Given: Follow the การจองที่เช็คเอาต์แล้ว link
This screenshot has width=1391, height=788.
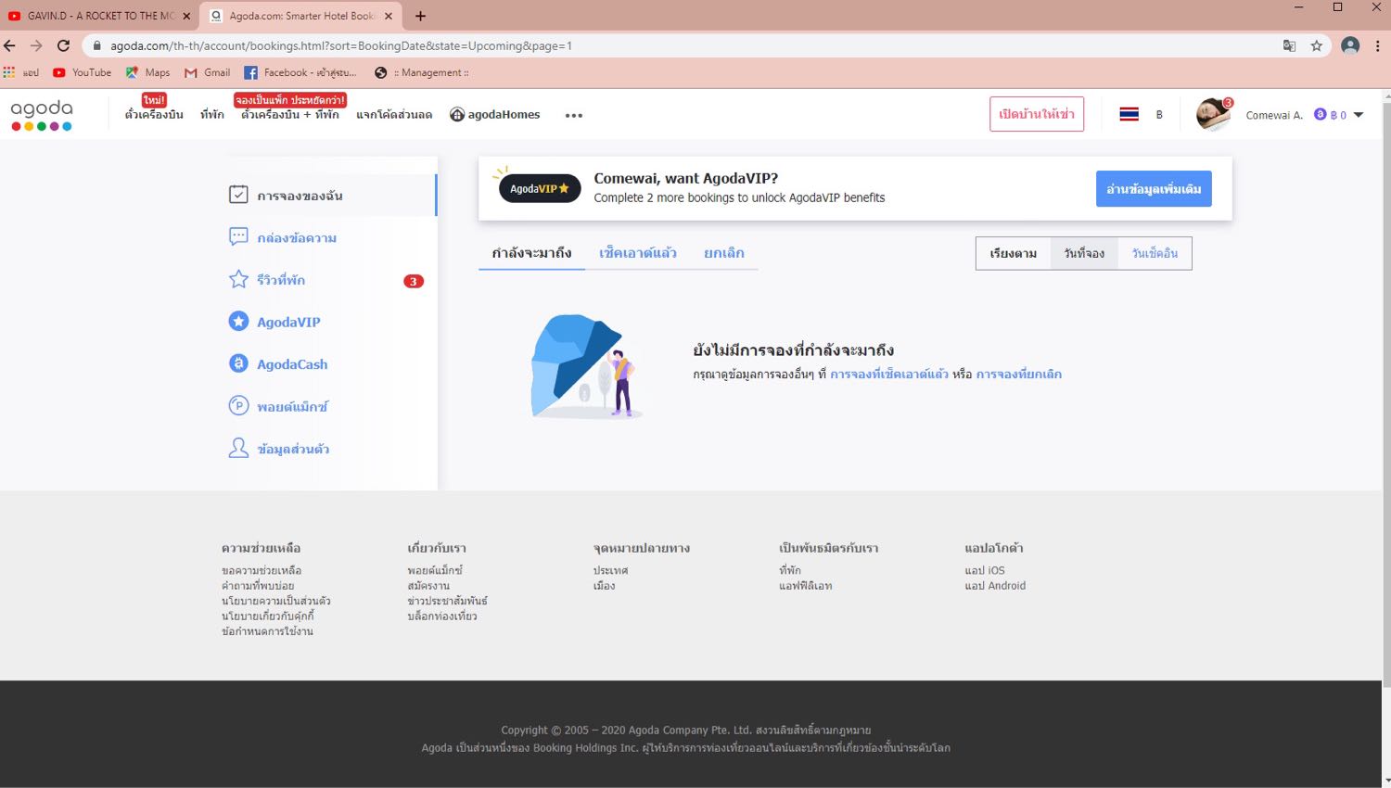Looking at the screenshot, I should tap(889, 374).
